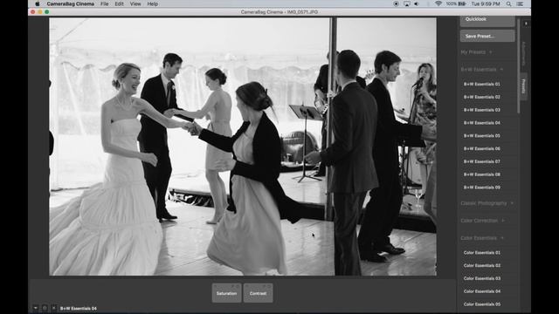Apply the B+W Essentials 08 preset

pos(481,174)
